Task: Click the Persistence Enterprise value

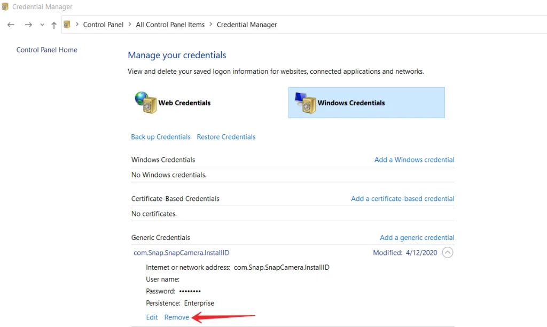Action: pyautogui.click(x=199, y=303)
